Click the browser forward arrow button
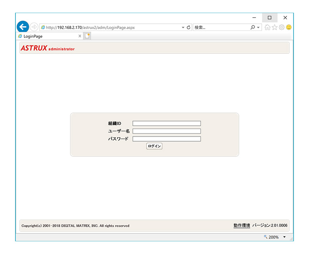This screenshot has height=254, width=309. (x=34, y=27)
